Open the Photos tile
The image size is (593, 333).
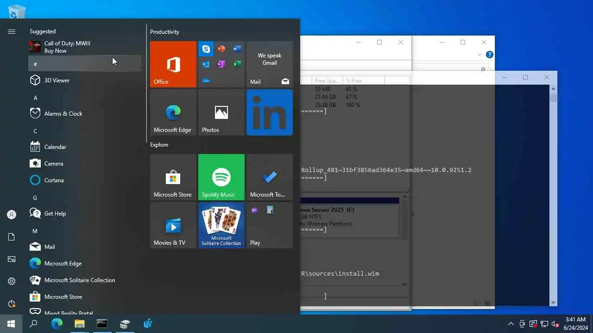221,112
